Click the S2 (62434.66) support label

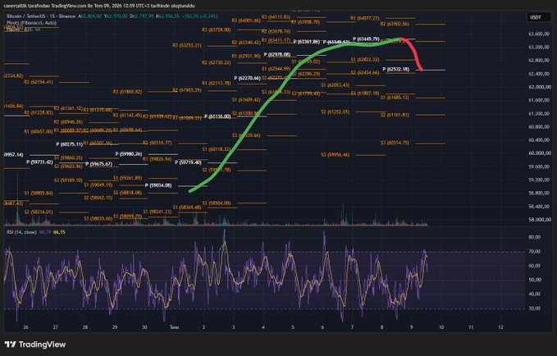365,72
